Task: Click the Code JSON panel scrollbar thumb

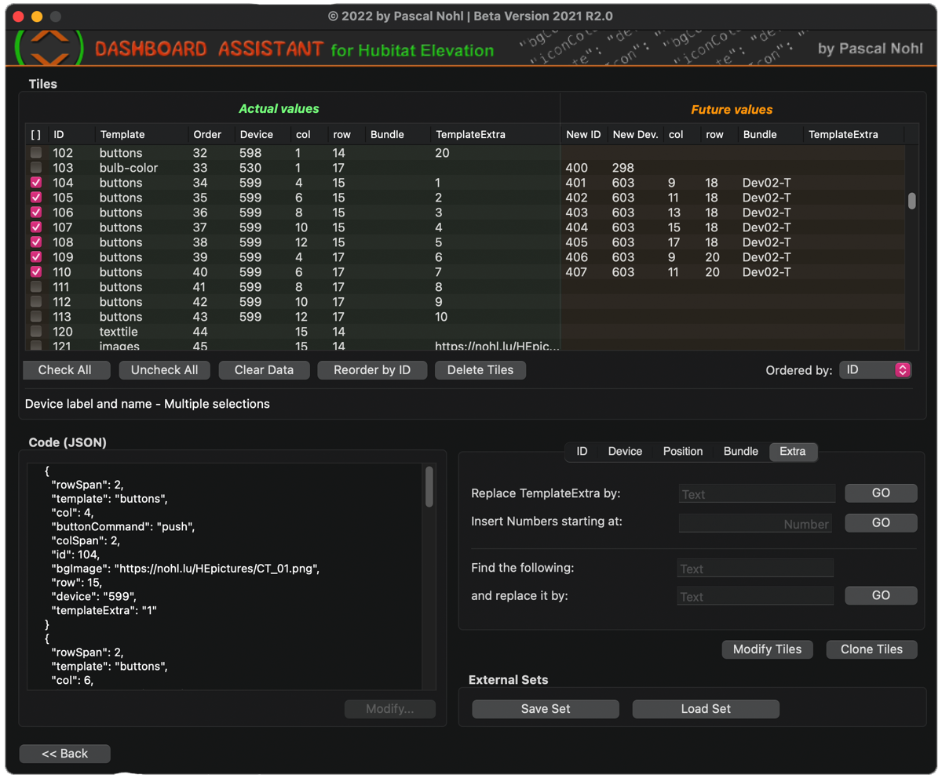Action: point(429,487)
